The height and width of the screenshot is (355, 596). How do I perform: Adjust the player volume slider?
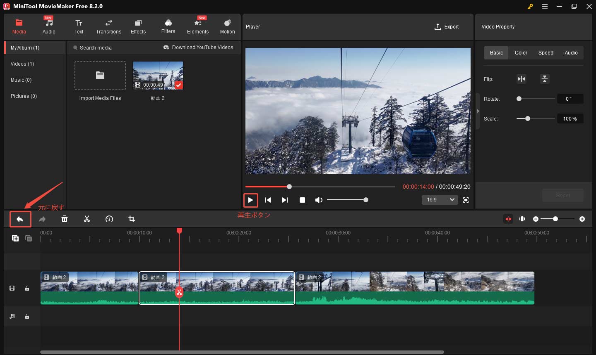click(x=346, y=200)
